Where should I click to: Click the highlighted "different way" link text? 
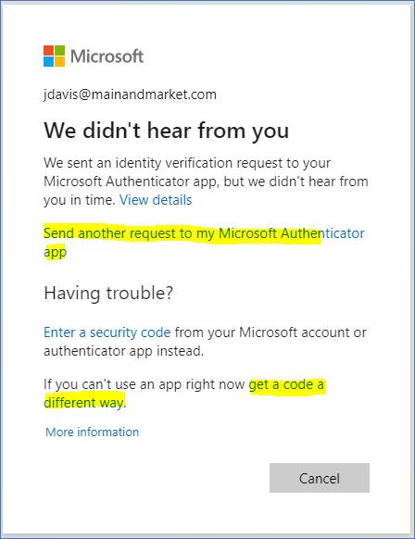84,403
